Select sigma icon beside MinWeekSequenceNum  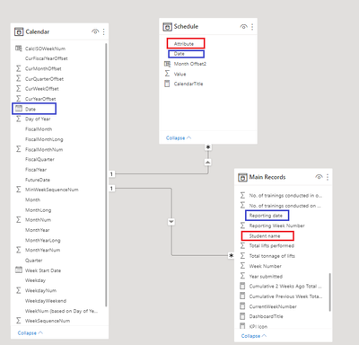(x=19, y=190)
